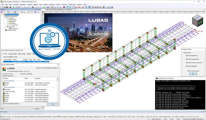Screen dimensions: 206x120
Task: Click the Save floppy disk toolbar icon
Action: point(7,7)
